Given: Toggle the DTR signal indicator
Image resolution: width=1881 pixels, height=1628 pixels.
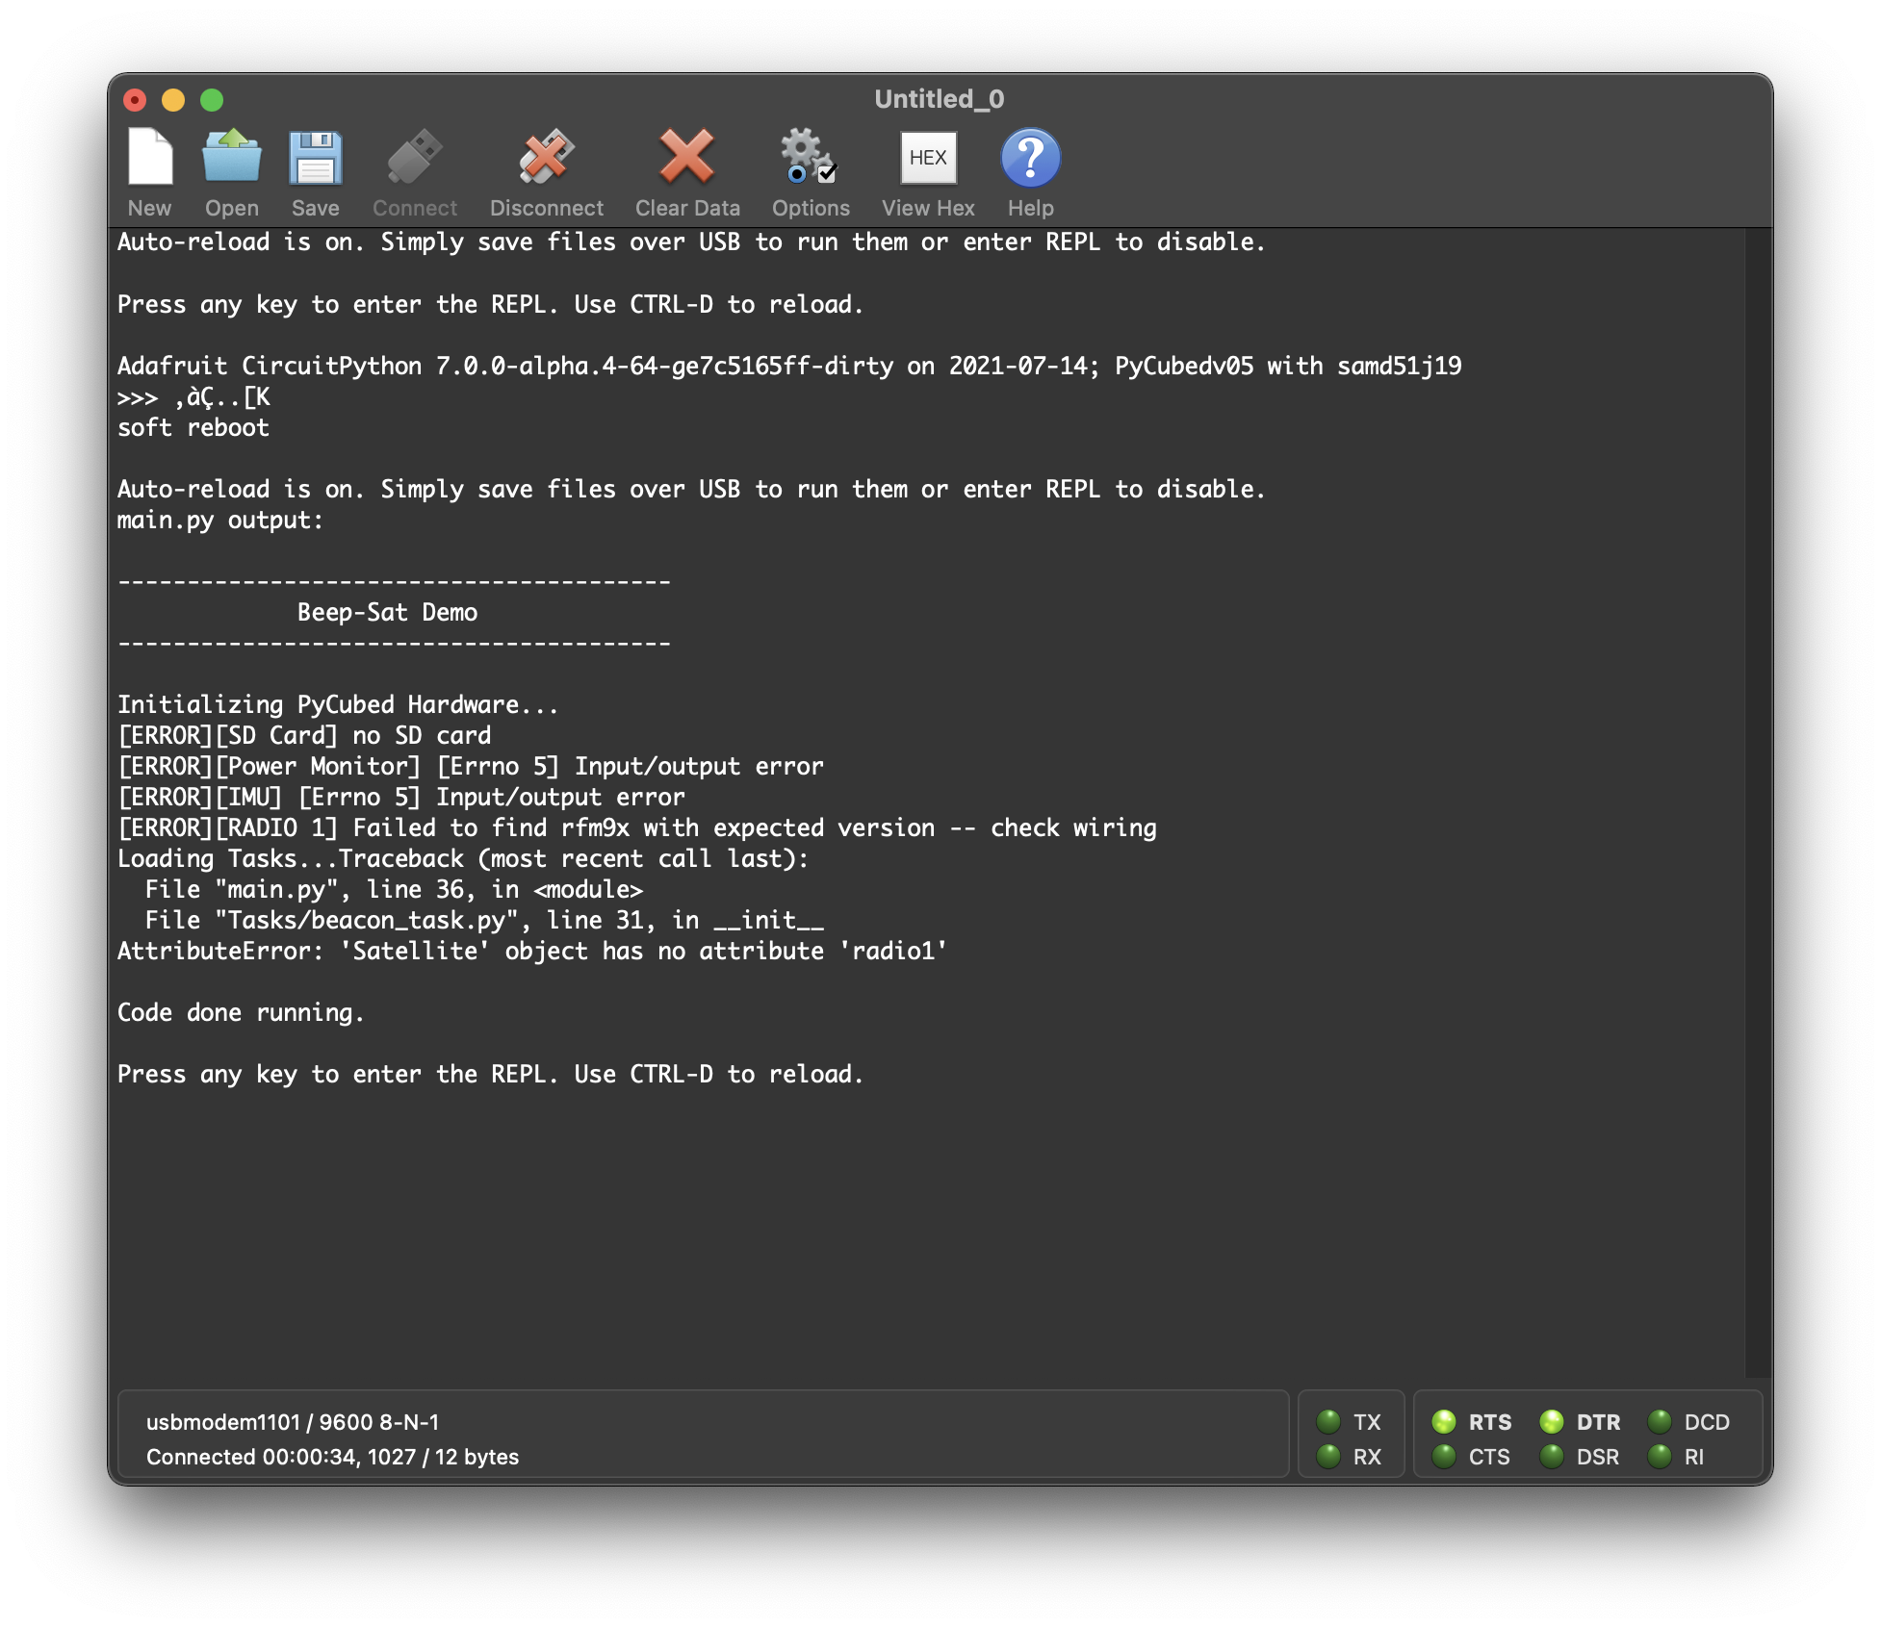Looking at the screenshot, I should coord(1552,1421).
